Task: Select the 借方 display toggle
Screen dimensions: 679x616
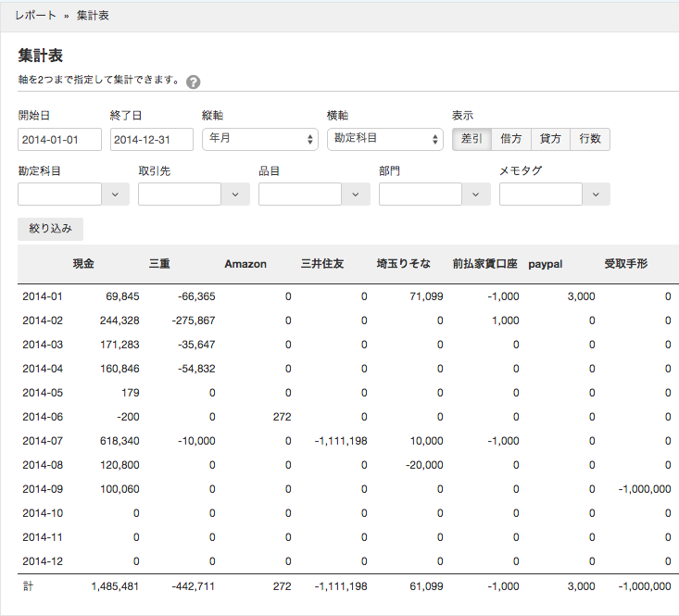Action: [511, 139]
